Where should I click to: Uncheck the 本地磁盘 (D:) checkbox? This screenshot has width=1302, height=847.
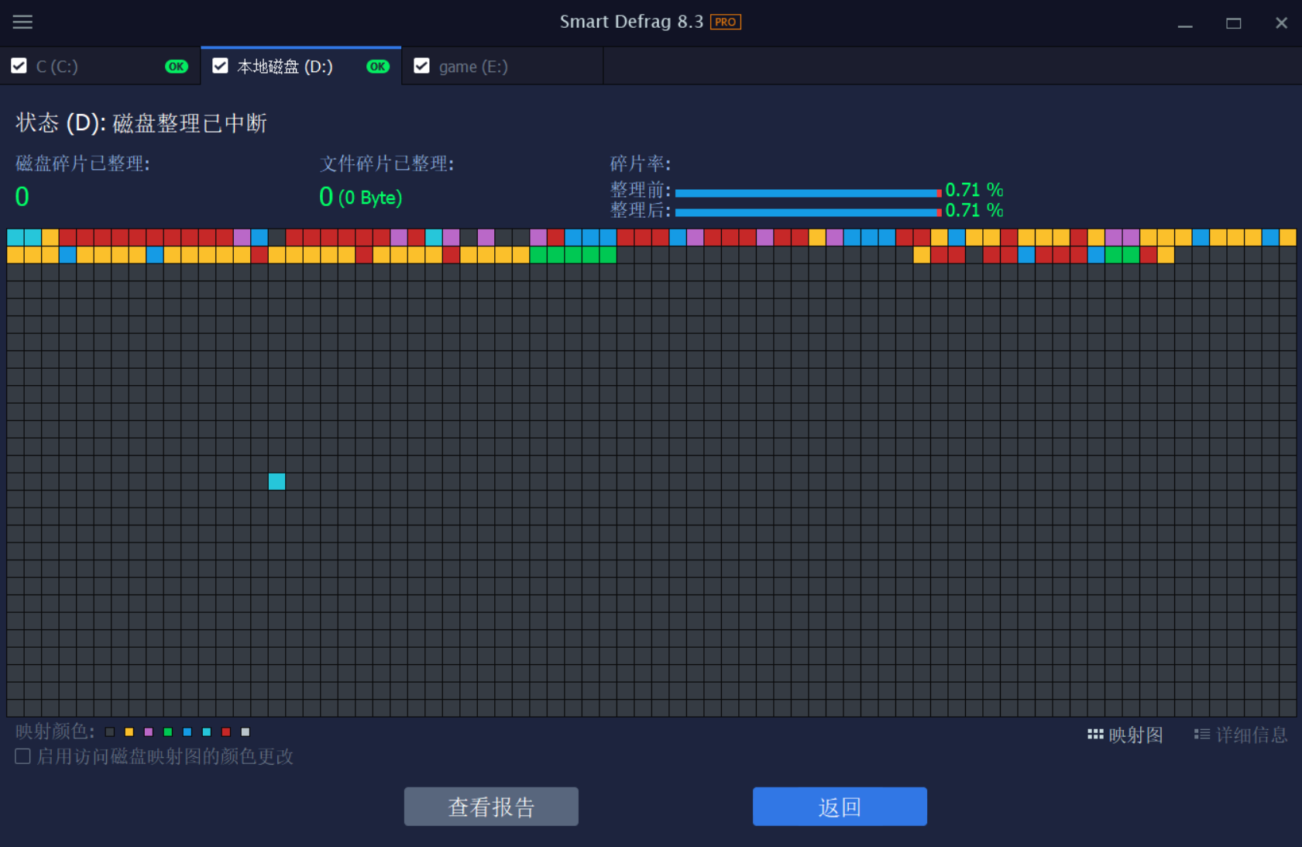tap(220, 66)
